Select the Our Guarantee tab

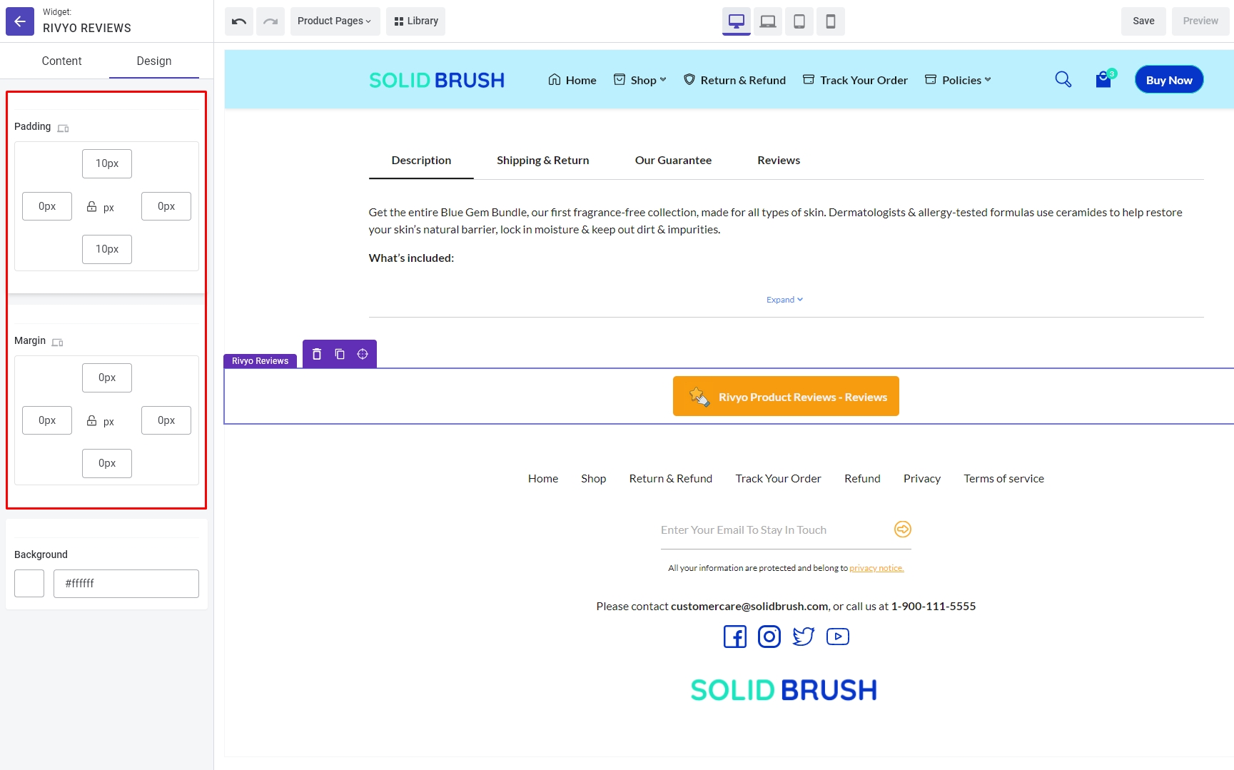[673, 161]
